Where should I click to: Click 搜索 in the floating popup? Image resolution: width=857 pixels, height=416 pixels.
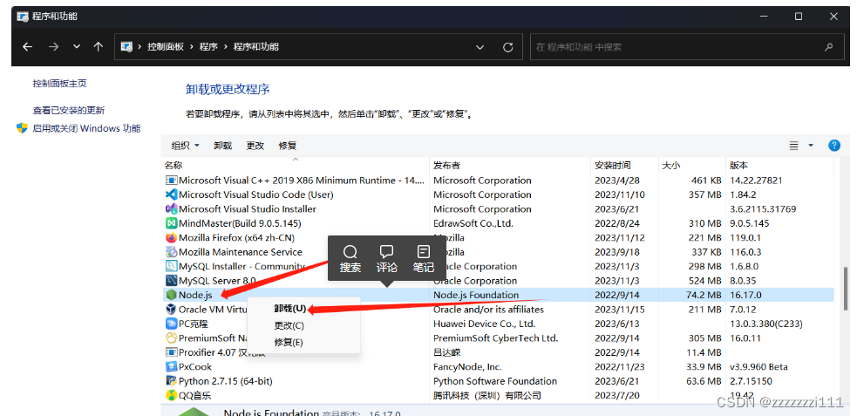click(x=350, y=259)
